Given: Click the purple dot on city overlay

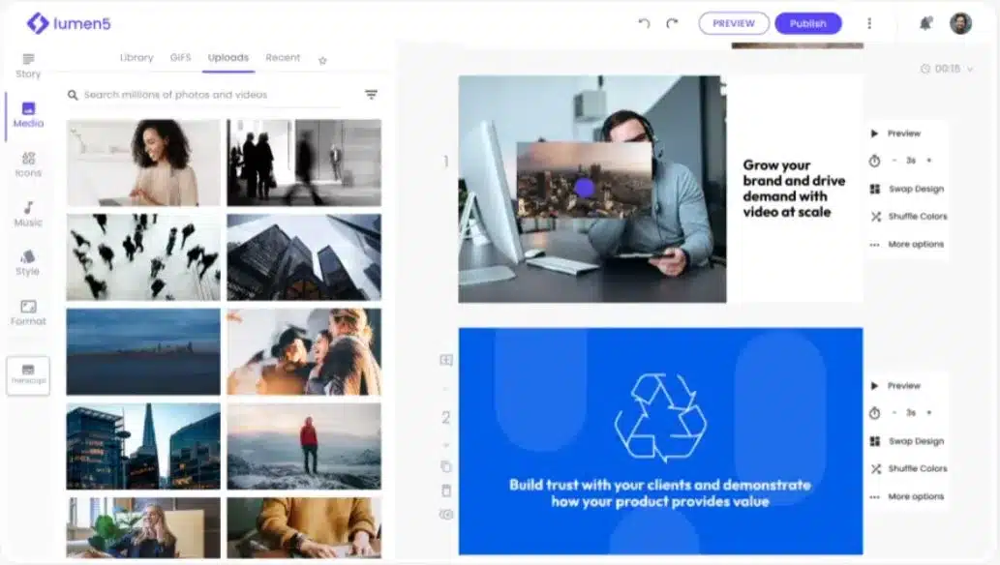Looking at the screenshot, I should coord(584,187).
